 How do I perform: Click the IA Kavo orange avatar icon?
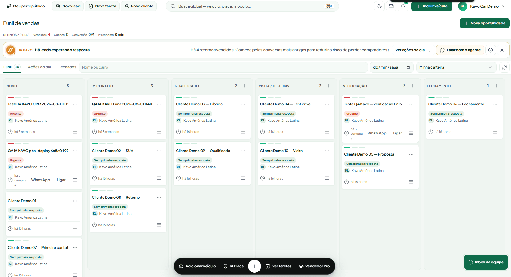[x=11, y=50]
